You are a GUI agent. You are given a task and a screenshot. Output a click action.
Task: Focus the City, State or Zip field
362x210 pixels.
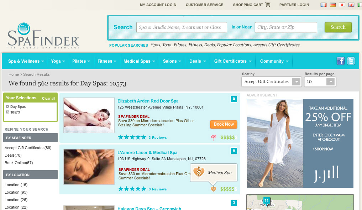pyautogui.click(x=286, y=27)
